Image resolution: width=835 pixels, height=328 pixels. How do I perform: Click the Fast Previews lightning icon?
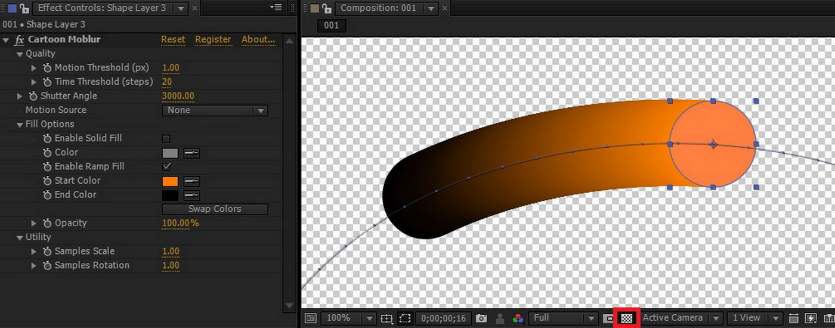[x=811, y=318]
